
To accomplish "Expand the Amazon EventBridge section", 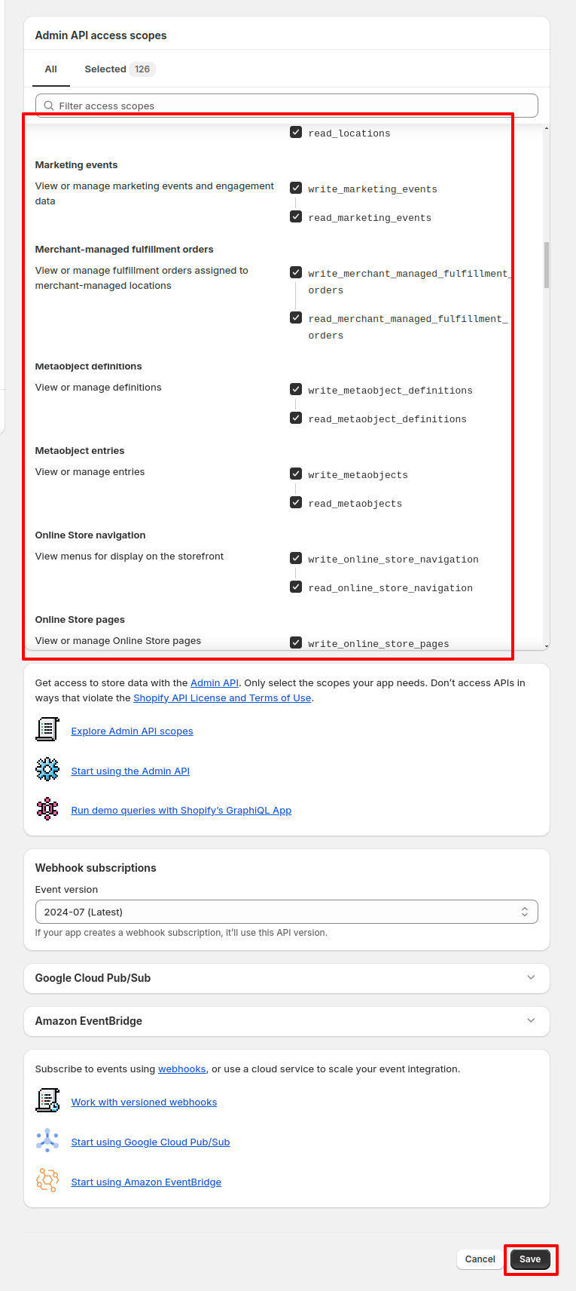I will (287, 1021).
